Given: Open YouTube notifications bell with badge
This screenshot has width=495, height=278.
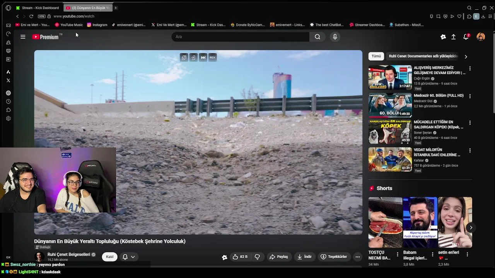Looking at the screenshot, I should (466, 37).
